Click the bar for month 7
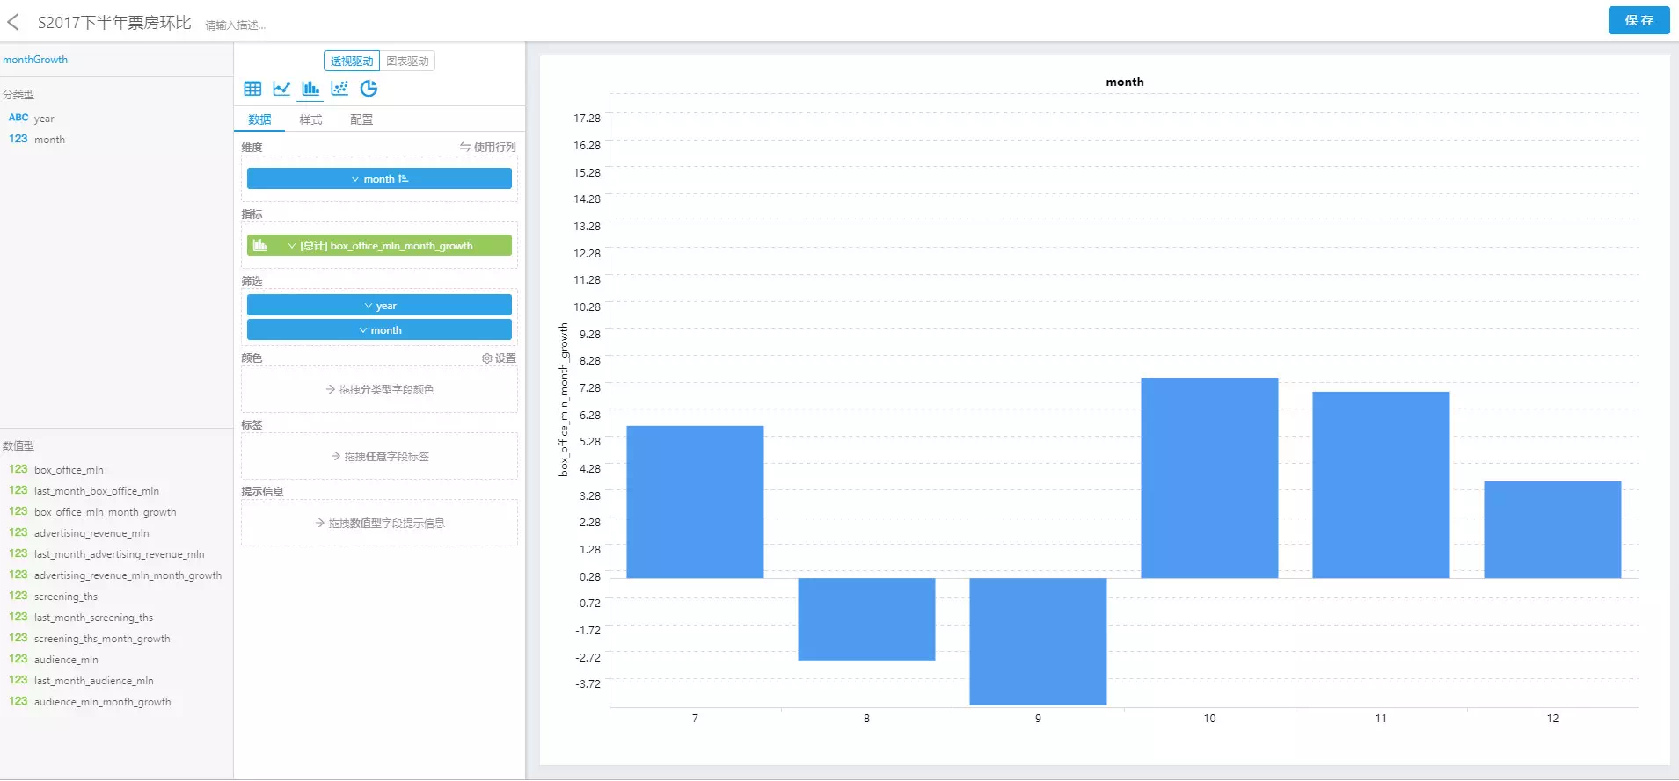 (x=695, y=502)
